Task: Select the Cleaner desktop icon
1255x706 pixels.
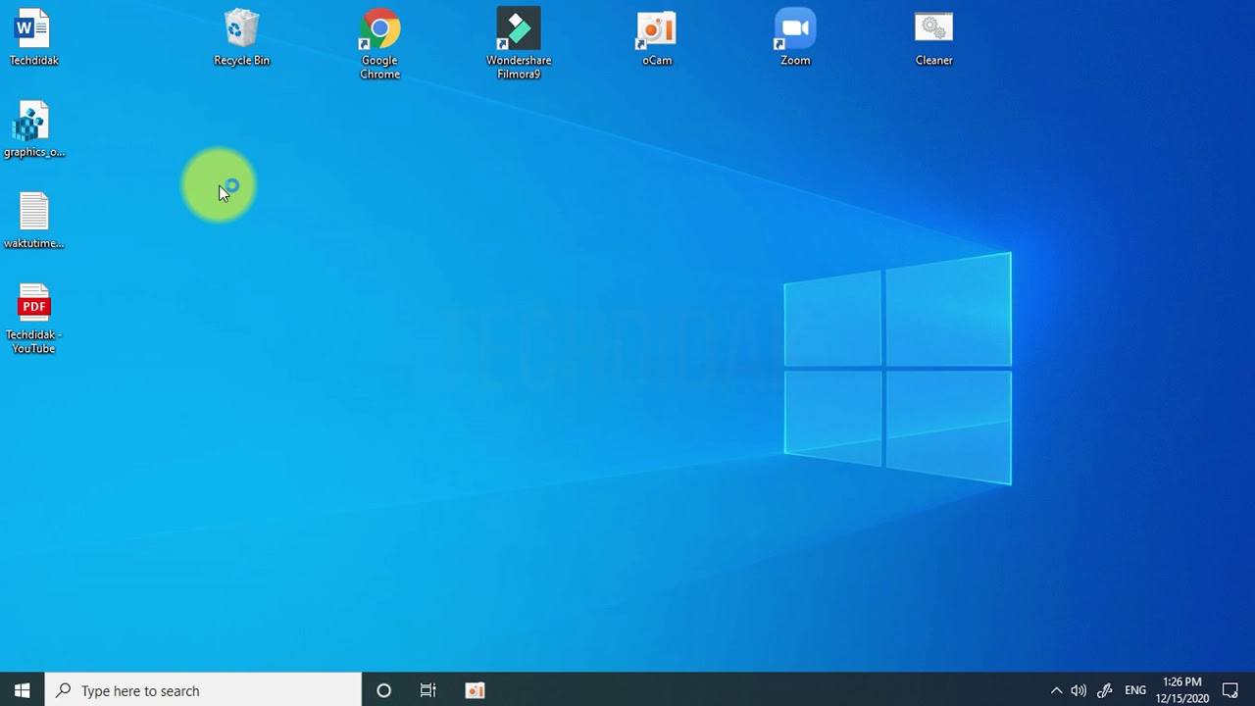Action: coord(933,38)
